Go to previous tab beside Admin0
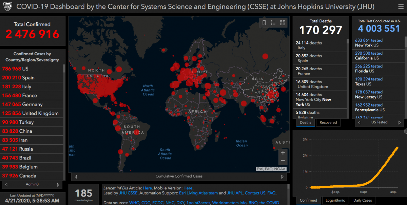The width and height of the screenshot is (407, 205). pyautogui.click(x=7, y=185)
